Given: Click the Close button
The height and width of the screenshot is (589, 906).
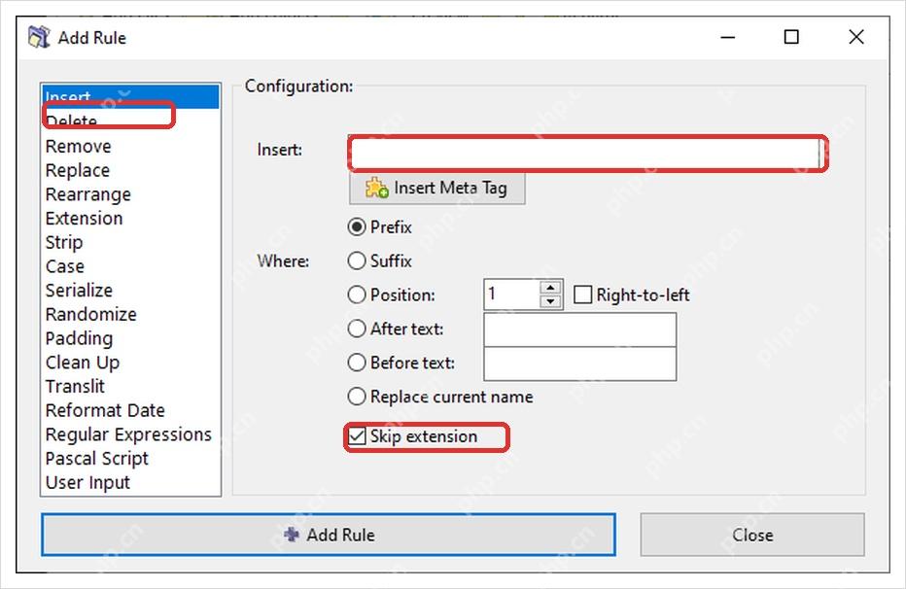Looking at the screenshot, I should coord(752,535).
